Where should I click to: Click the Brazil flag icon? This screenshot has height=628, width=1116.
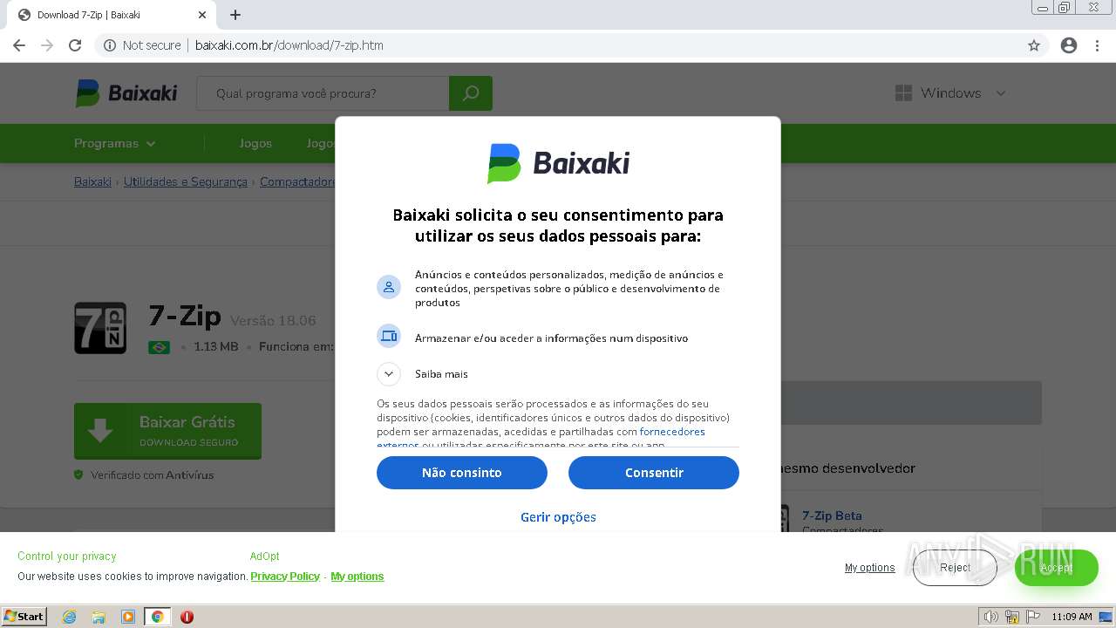click(x=159, y=347)
